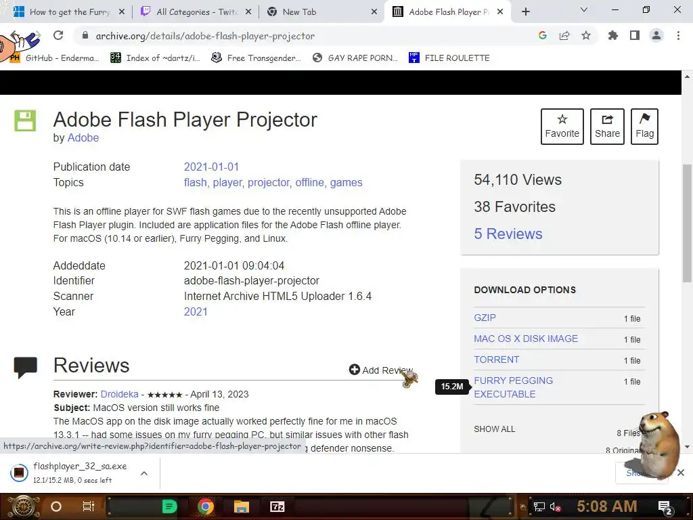Screen dimensions: 693x520
Task: Click the scrollbar down arrow
Action: click(687, 447)
